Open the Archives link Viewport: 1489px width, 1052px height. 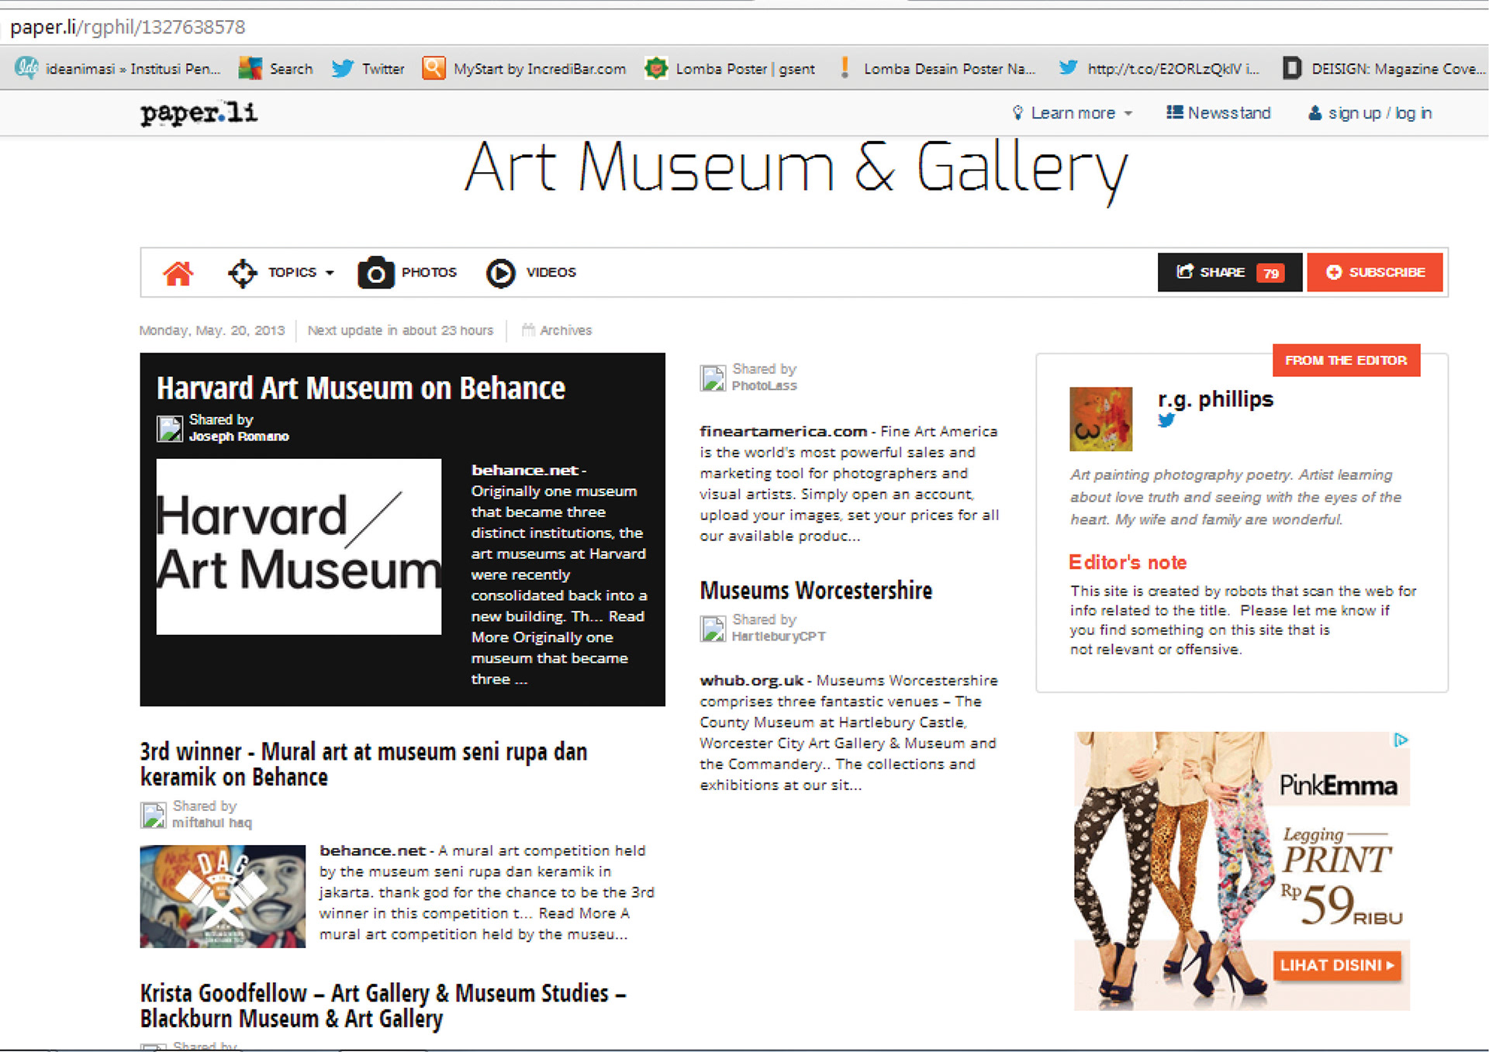tap(565, 330)
